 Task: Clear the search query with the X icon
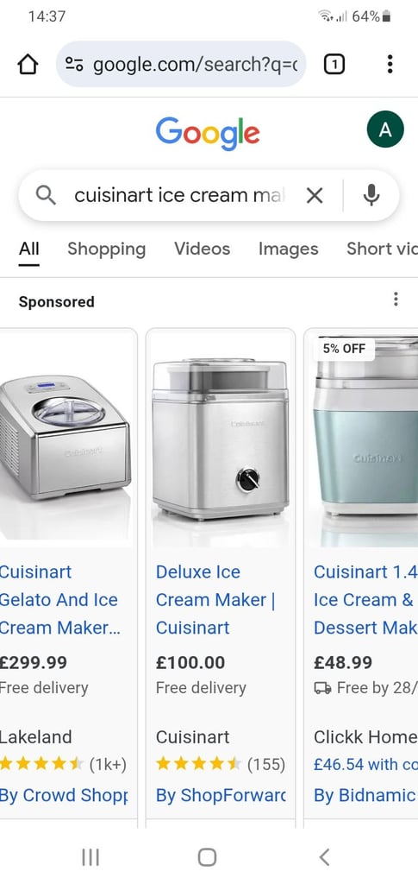315,196
